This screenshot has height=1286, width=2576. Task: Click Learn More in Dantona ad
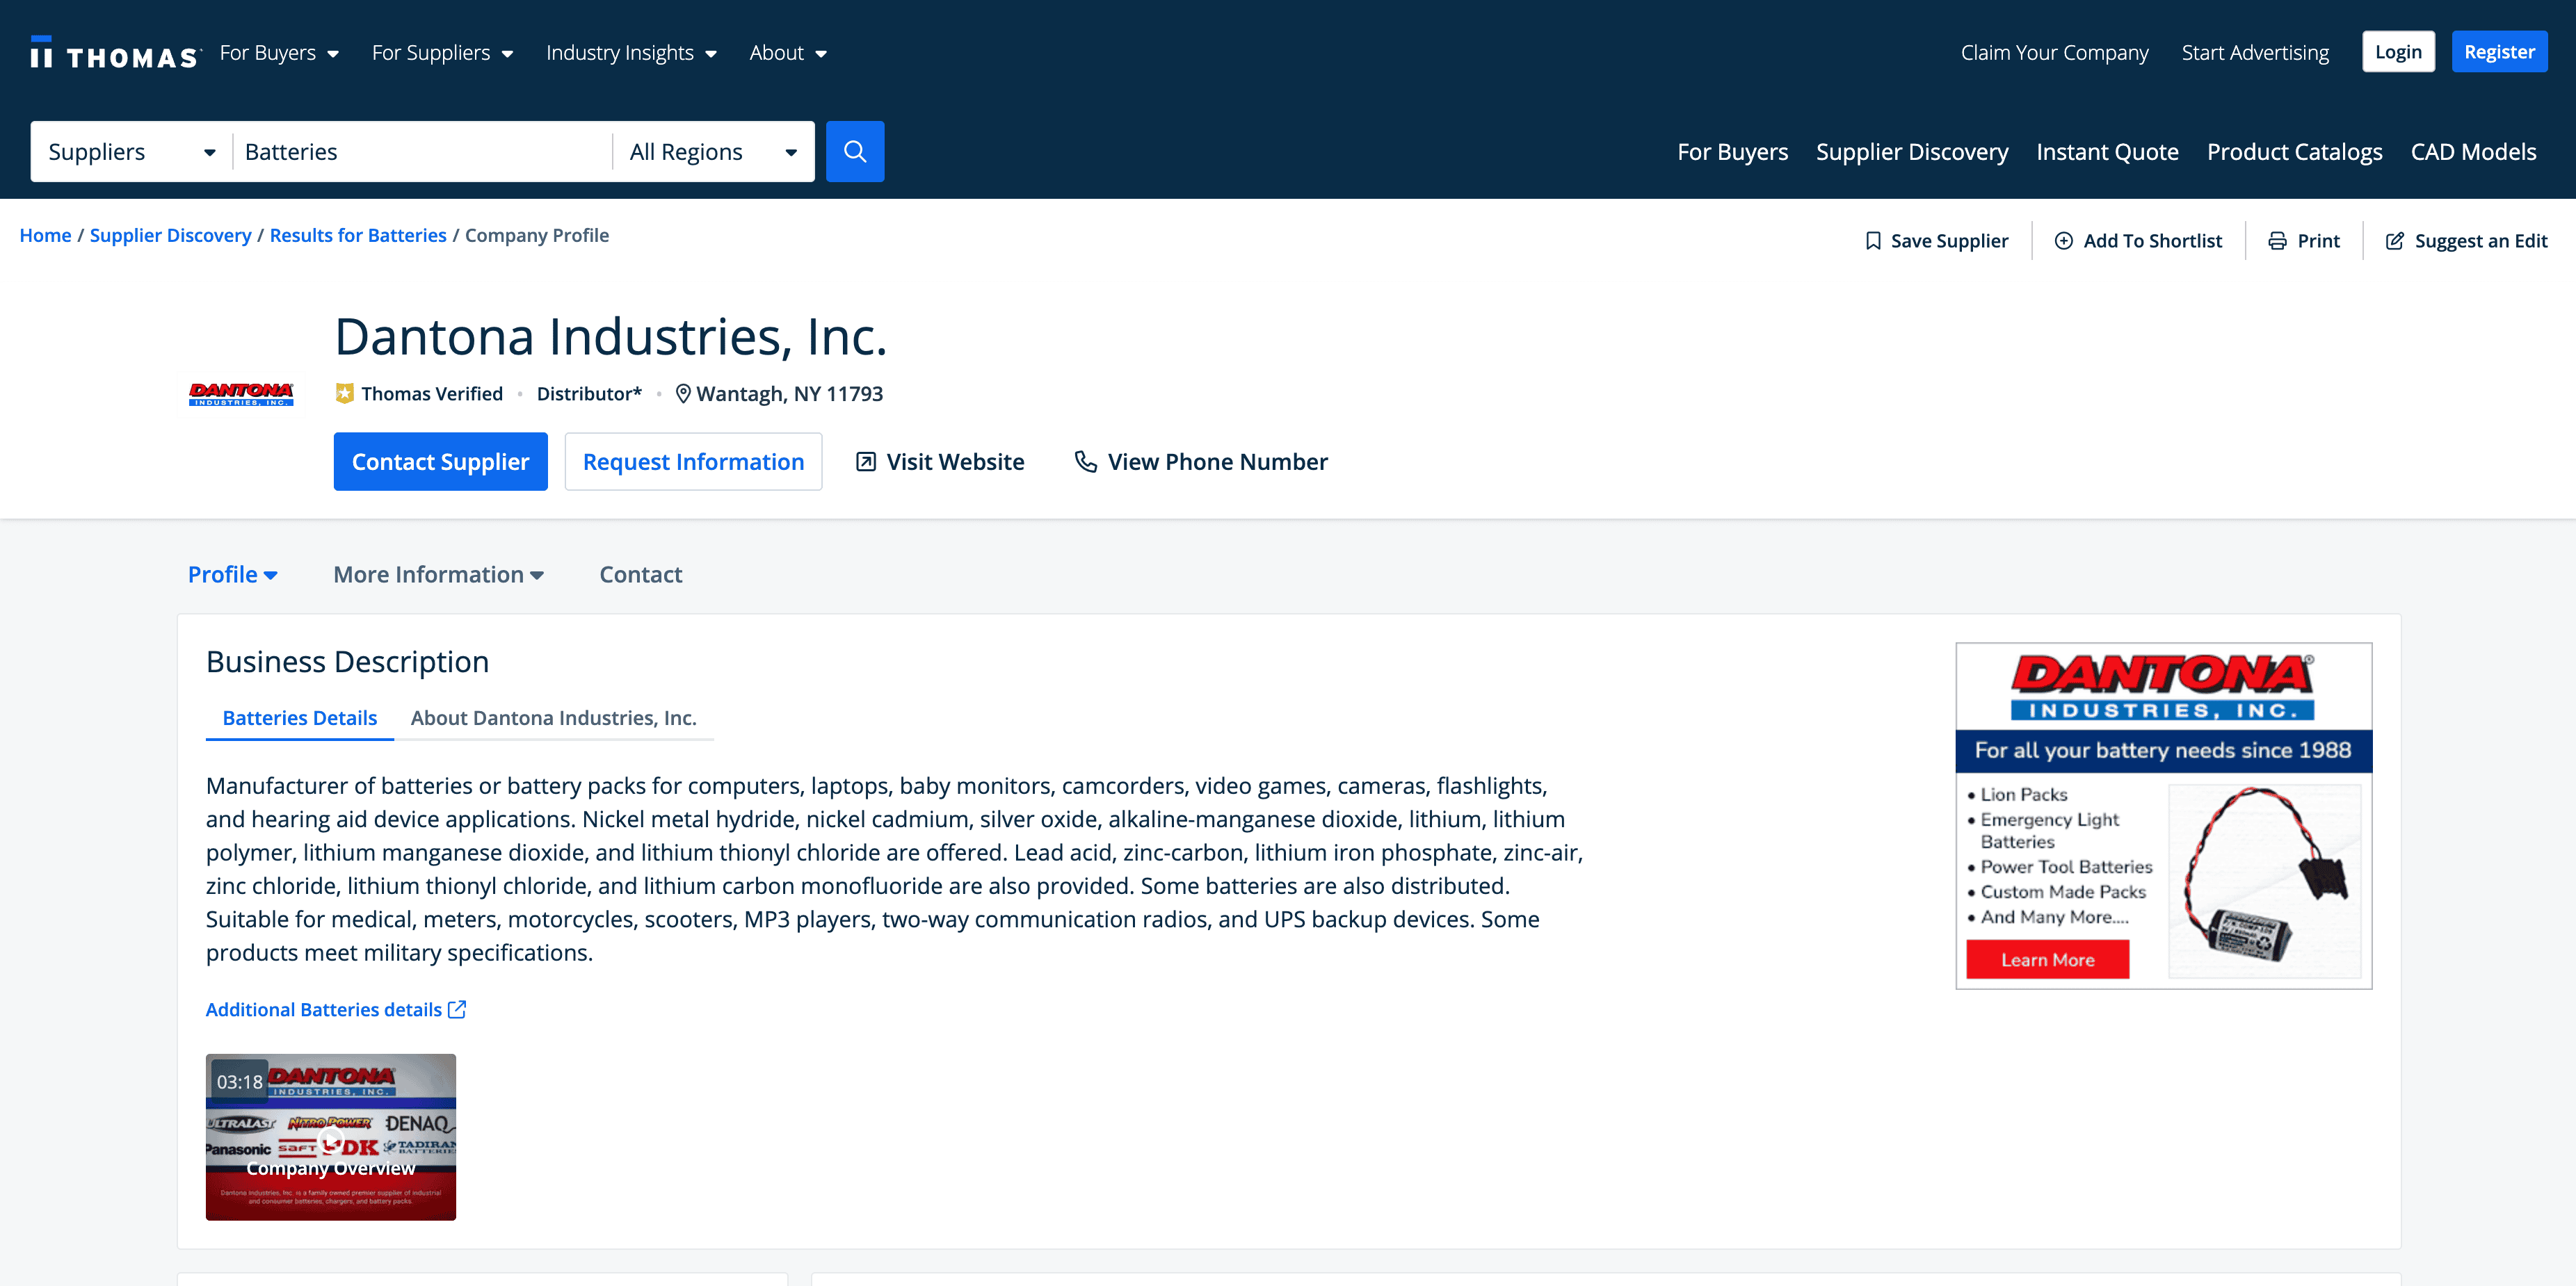(2047, 959)
